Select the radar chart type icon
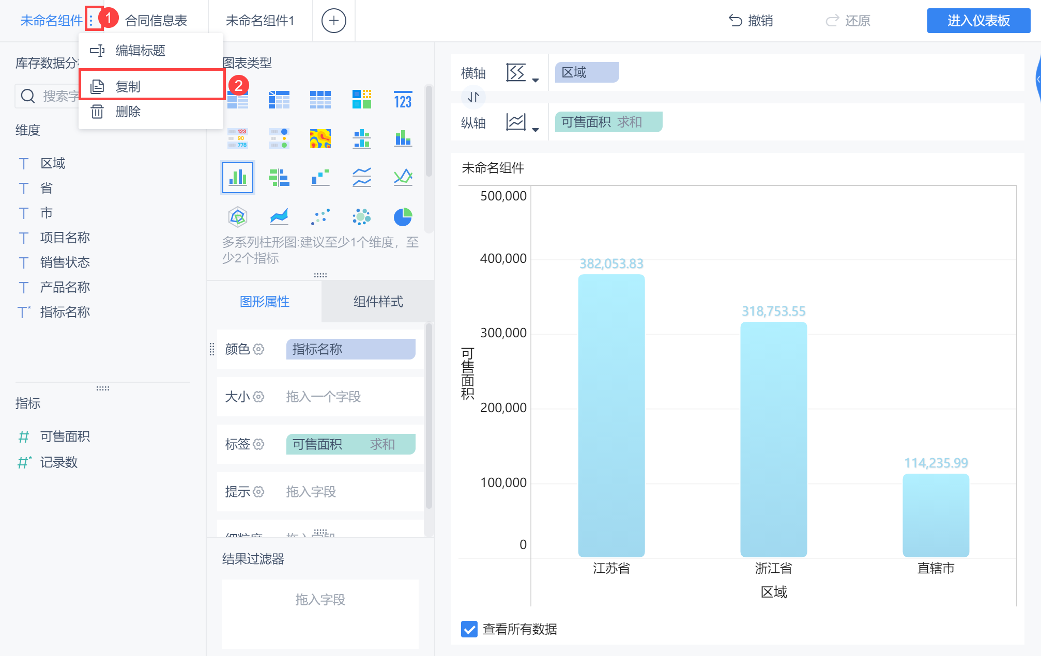1041x656 pixels. pyautogui.click(x=237, y=217)
